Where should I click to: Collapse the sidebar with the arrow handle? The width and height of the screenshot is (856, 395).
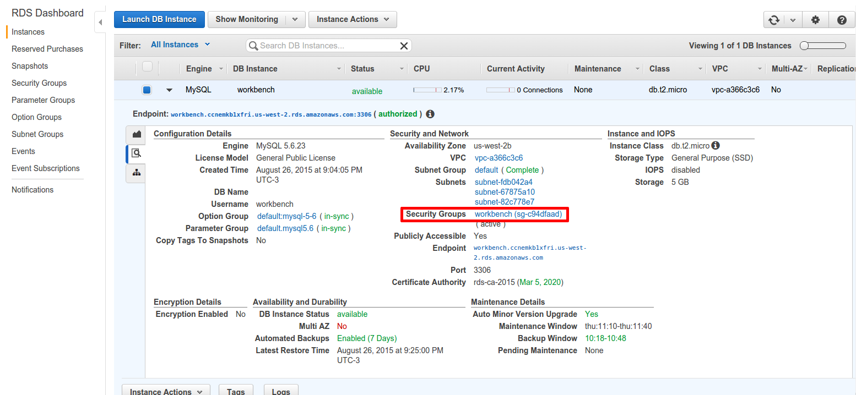coord(100,23)
